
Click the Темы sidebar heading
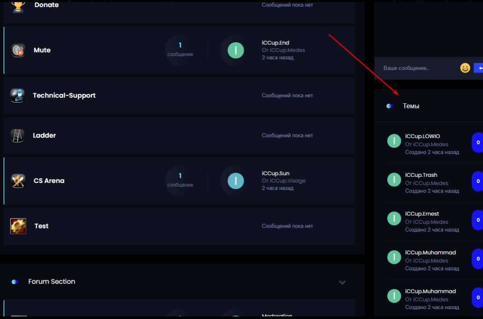point(411,106)
